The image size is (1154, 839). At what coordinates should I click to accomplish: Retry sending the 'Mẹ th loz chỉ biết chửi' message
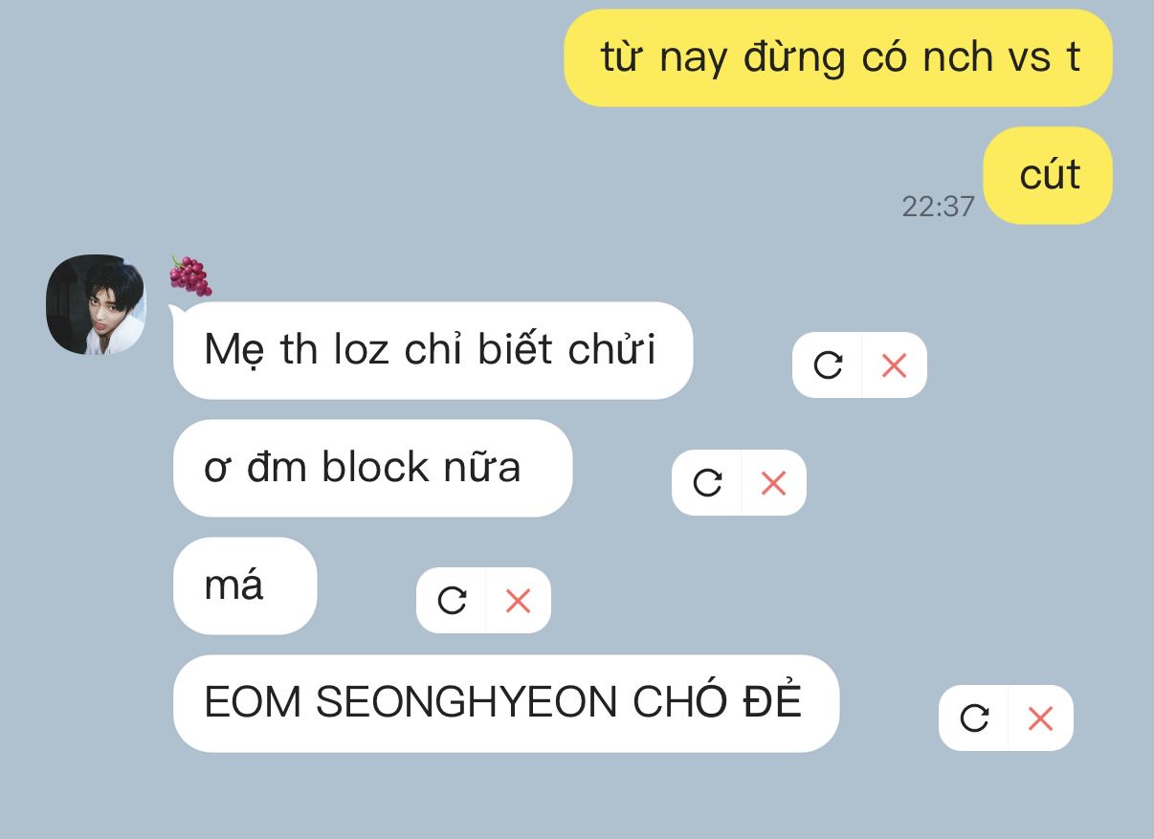pos(828,364)
